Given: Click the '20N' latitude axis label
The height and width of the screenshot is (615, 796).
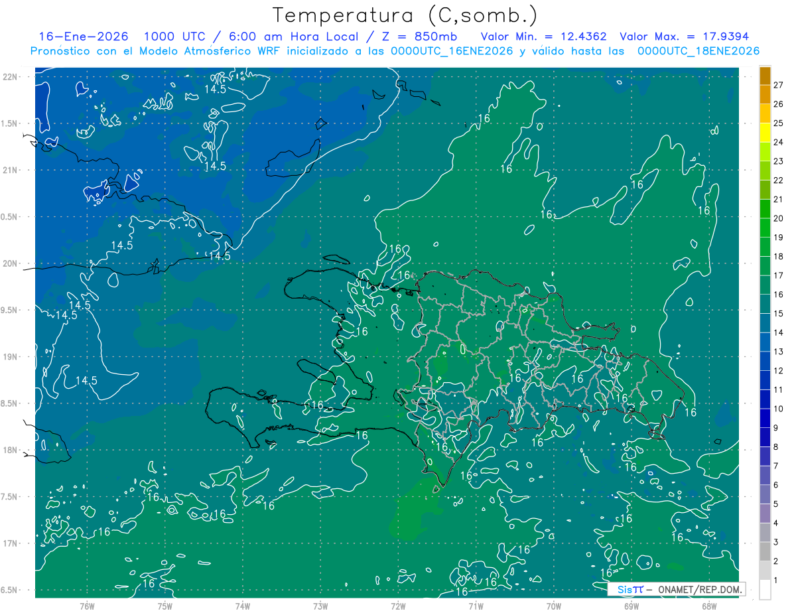Looking at the screenshot, I should 10,263.
